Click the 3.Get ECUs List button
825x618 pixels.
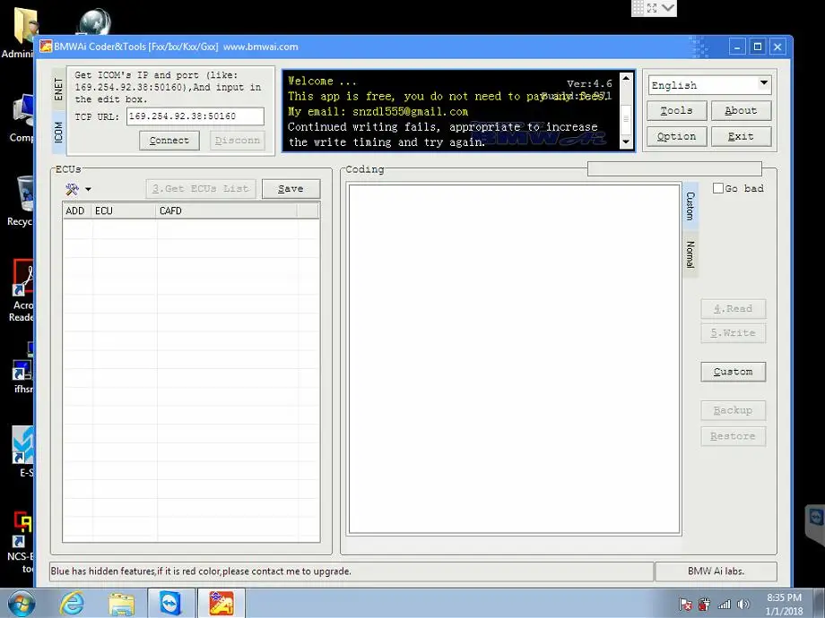201,189
